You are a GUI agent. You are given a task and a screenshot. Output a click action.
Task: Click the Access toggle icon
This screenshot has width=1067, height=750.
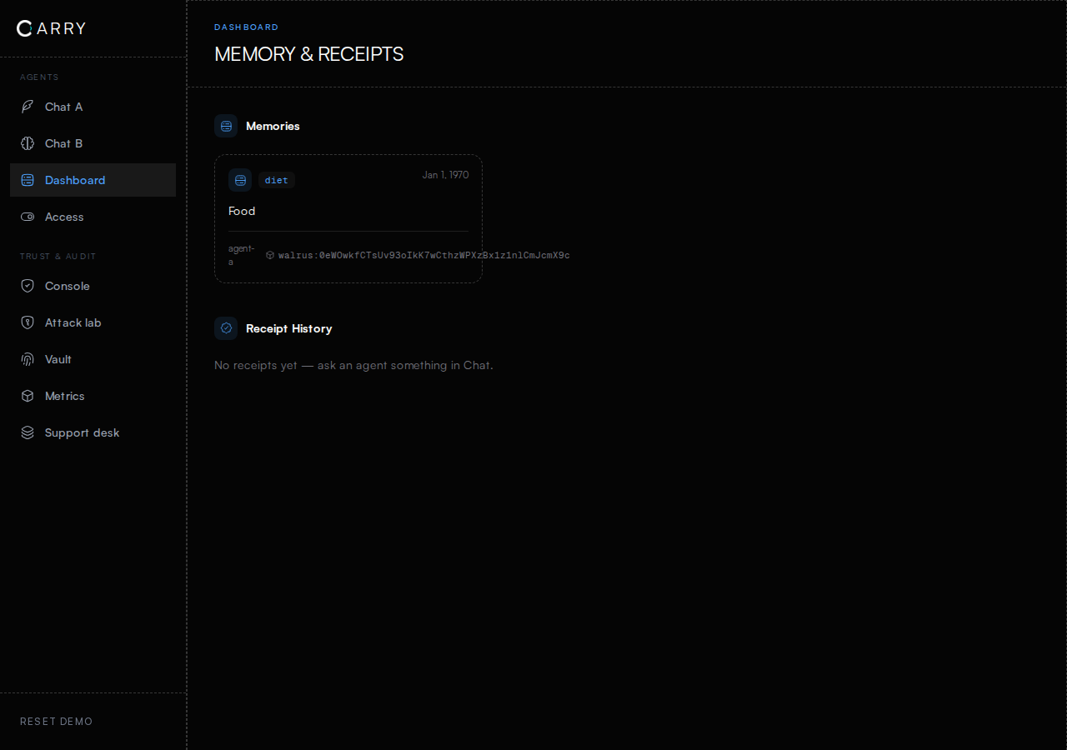[x=28, y=217]
